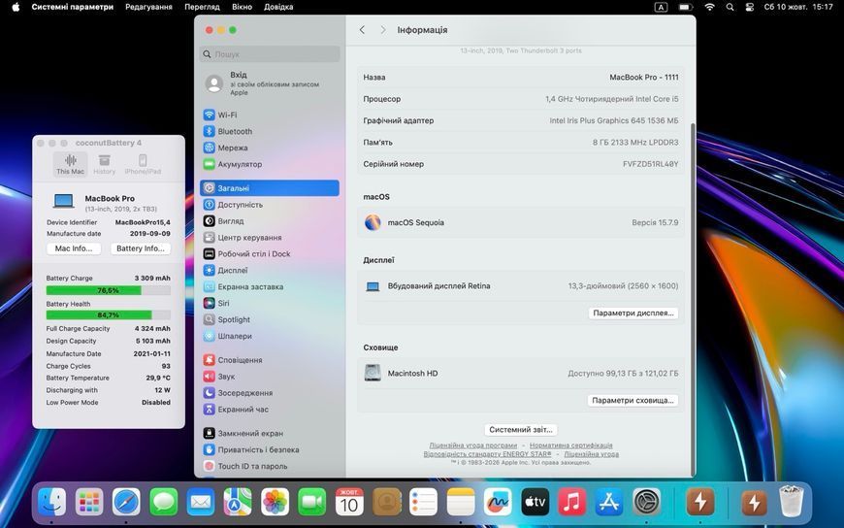Click Назва value MacBook Pro - 1111

point(644,78)
